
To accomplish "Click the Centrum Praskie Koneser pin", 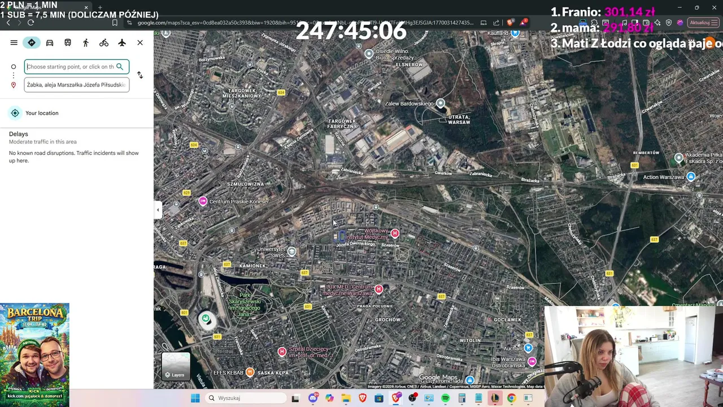I will pos(203,201).
